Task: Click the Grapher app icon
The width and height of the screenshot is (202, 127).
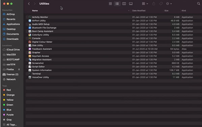Action: coord(30,52)
